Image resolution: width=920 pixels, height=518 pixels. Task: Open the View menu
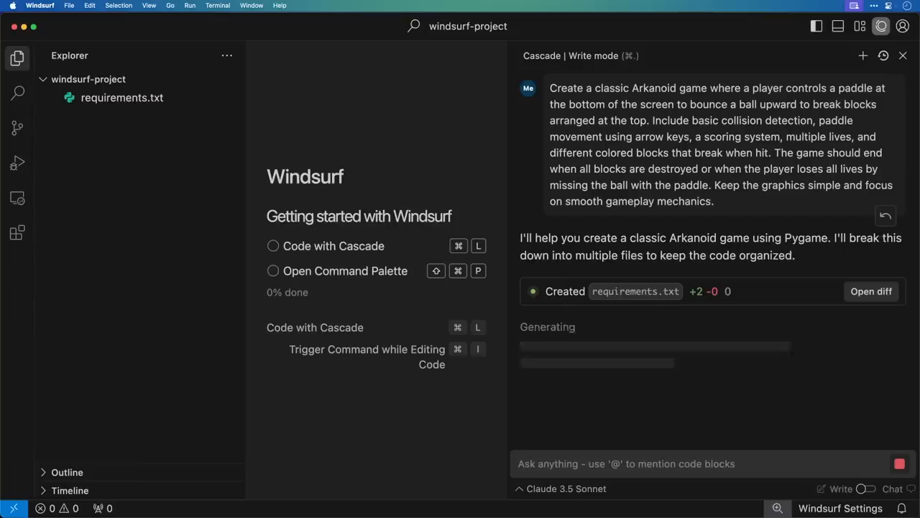pyautogui.click(x=149, y=5)
